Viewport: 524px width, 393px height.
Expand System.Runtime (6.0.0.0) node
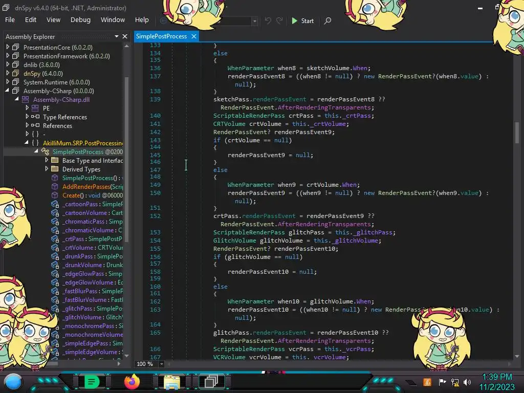tap(8, 82)
